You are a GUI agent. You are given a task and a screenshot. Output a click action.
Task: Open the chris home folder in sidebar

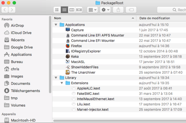(x=12, y=69)
